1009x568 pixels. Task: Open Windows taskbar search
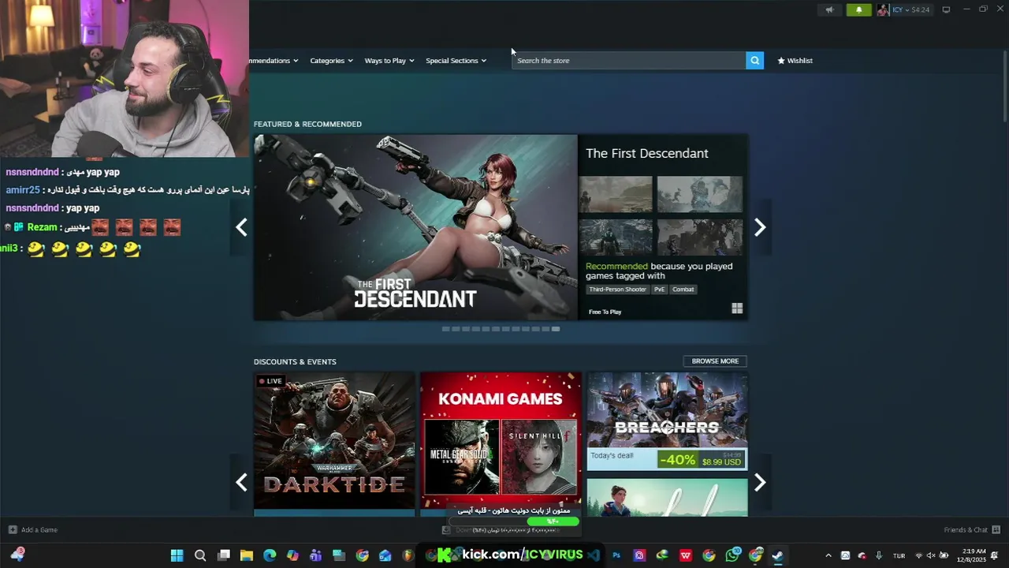click(200, 555)
